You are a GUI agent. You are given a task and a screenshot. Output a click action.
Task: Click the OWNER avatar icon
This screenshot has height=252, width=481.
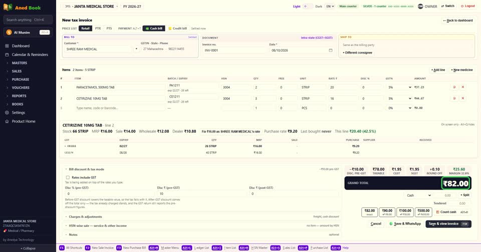(420, 6)
